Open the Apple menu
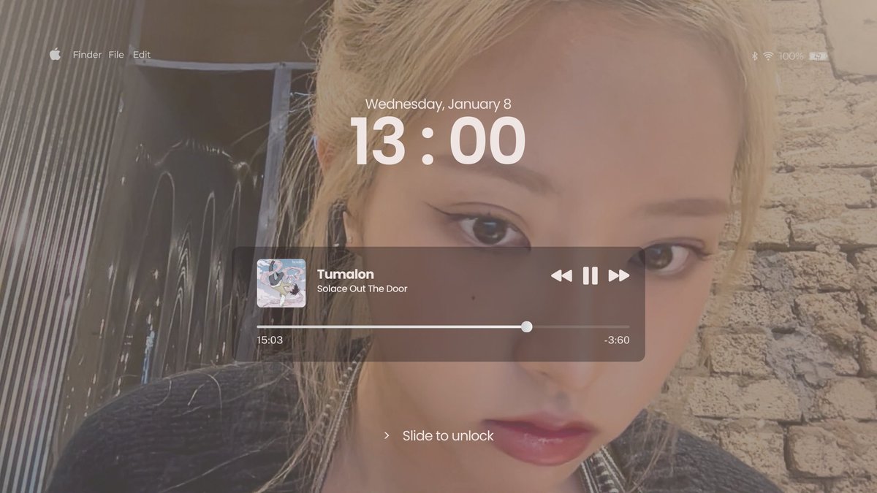Viewport: 877px width, 493px height. pyautogui.click(x=55, y=54)
